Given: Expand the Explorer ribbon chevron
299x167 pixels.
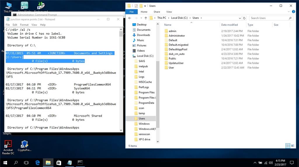Looking at the screenshot, I should (x=288, y=12).
